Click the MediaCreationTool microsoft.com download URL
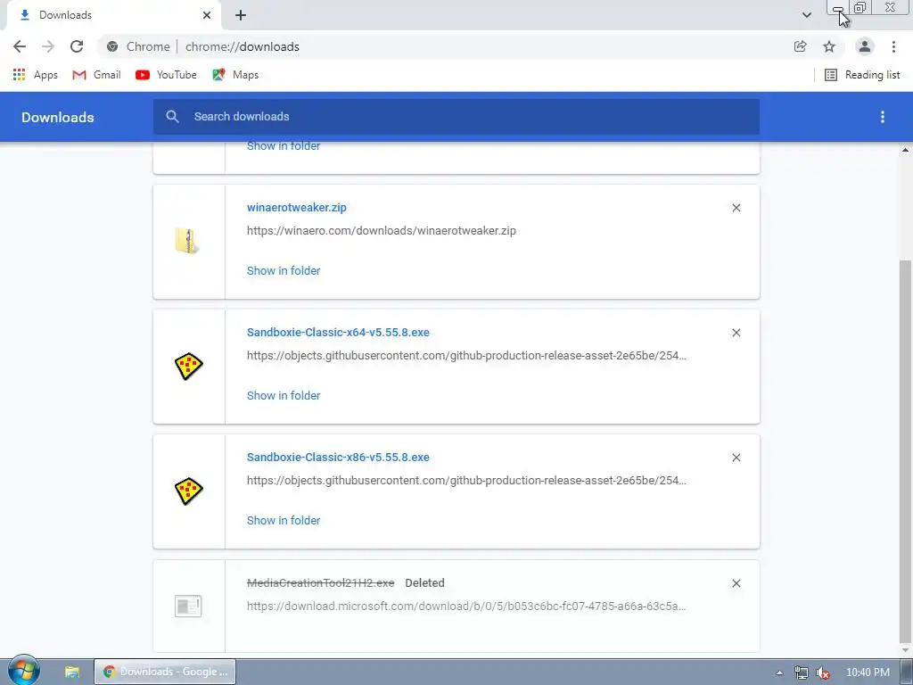The image size is (913, 685). (466, 607)
